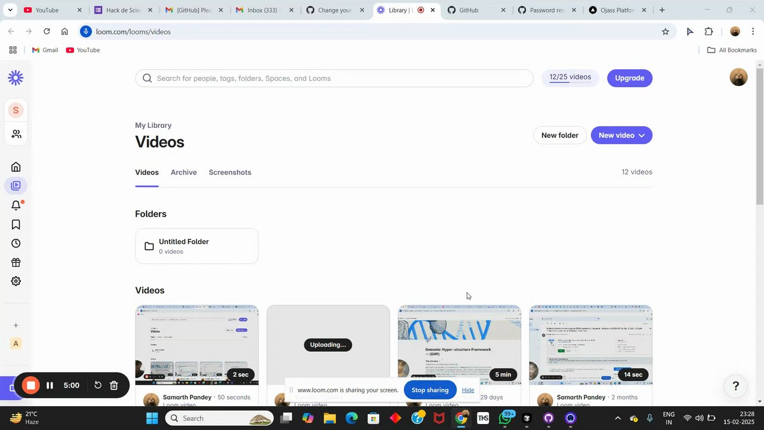Open Chrome apps grid in bookmarks bar
This screenshot has height=430, width=764.
click(x=13, y=50)
